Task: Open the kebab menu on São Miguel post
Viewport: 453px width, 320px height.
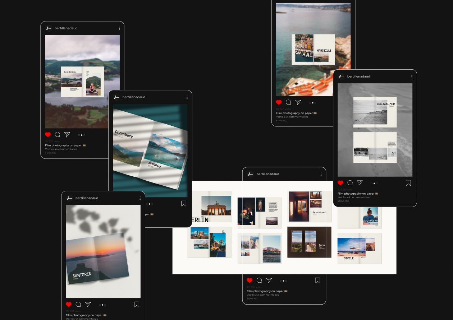Action: 119,28
